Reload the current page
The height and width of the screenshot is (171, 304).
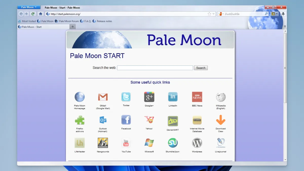(x=33, y=14)
